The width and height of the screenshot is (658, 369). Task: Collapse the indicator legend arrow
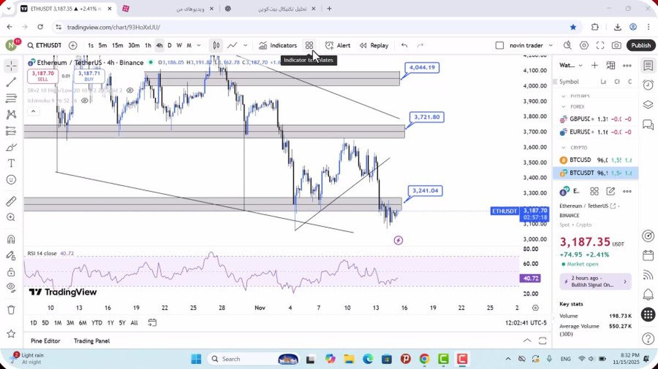[x=33, y=112]
